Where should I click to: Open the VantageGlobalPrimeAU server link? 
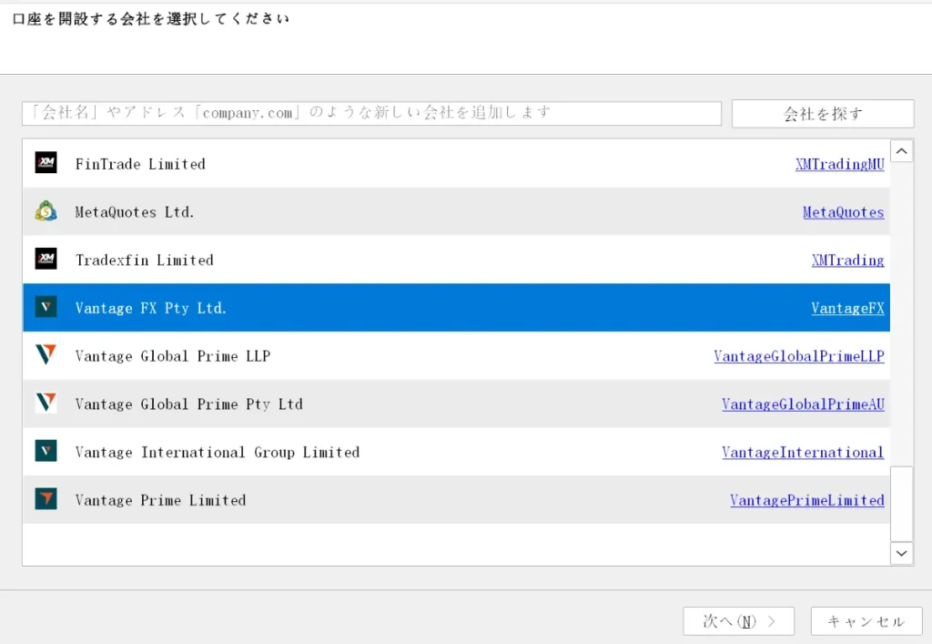click(x=804, y=404)
